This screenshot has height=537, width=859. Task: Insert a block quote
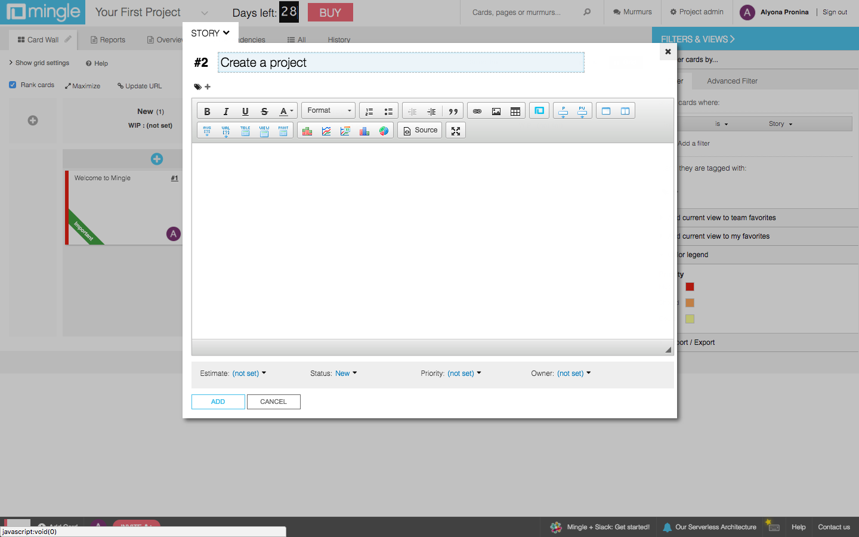(453, 111)
